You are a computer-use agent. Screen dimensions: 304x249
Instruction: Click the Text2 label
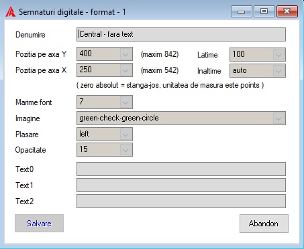(x=24, y=201)
